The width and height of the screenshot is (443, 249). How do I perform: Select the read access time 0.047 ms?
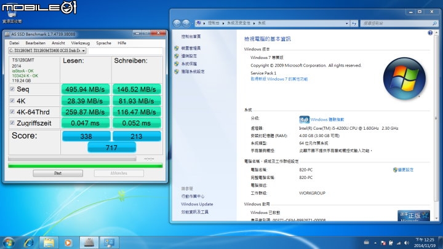point(86,123)
